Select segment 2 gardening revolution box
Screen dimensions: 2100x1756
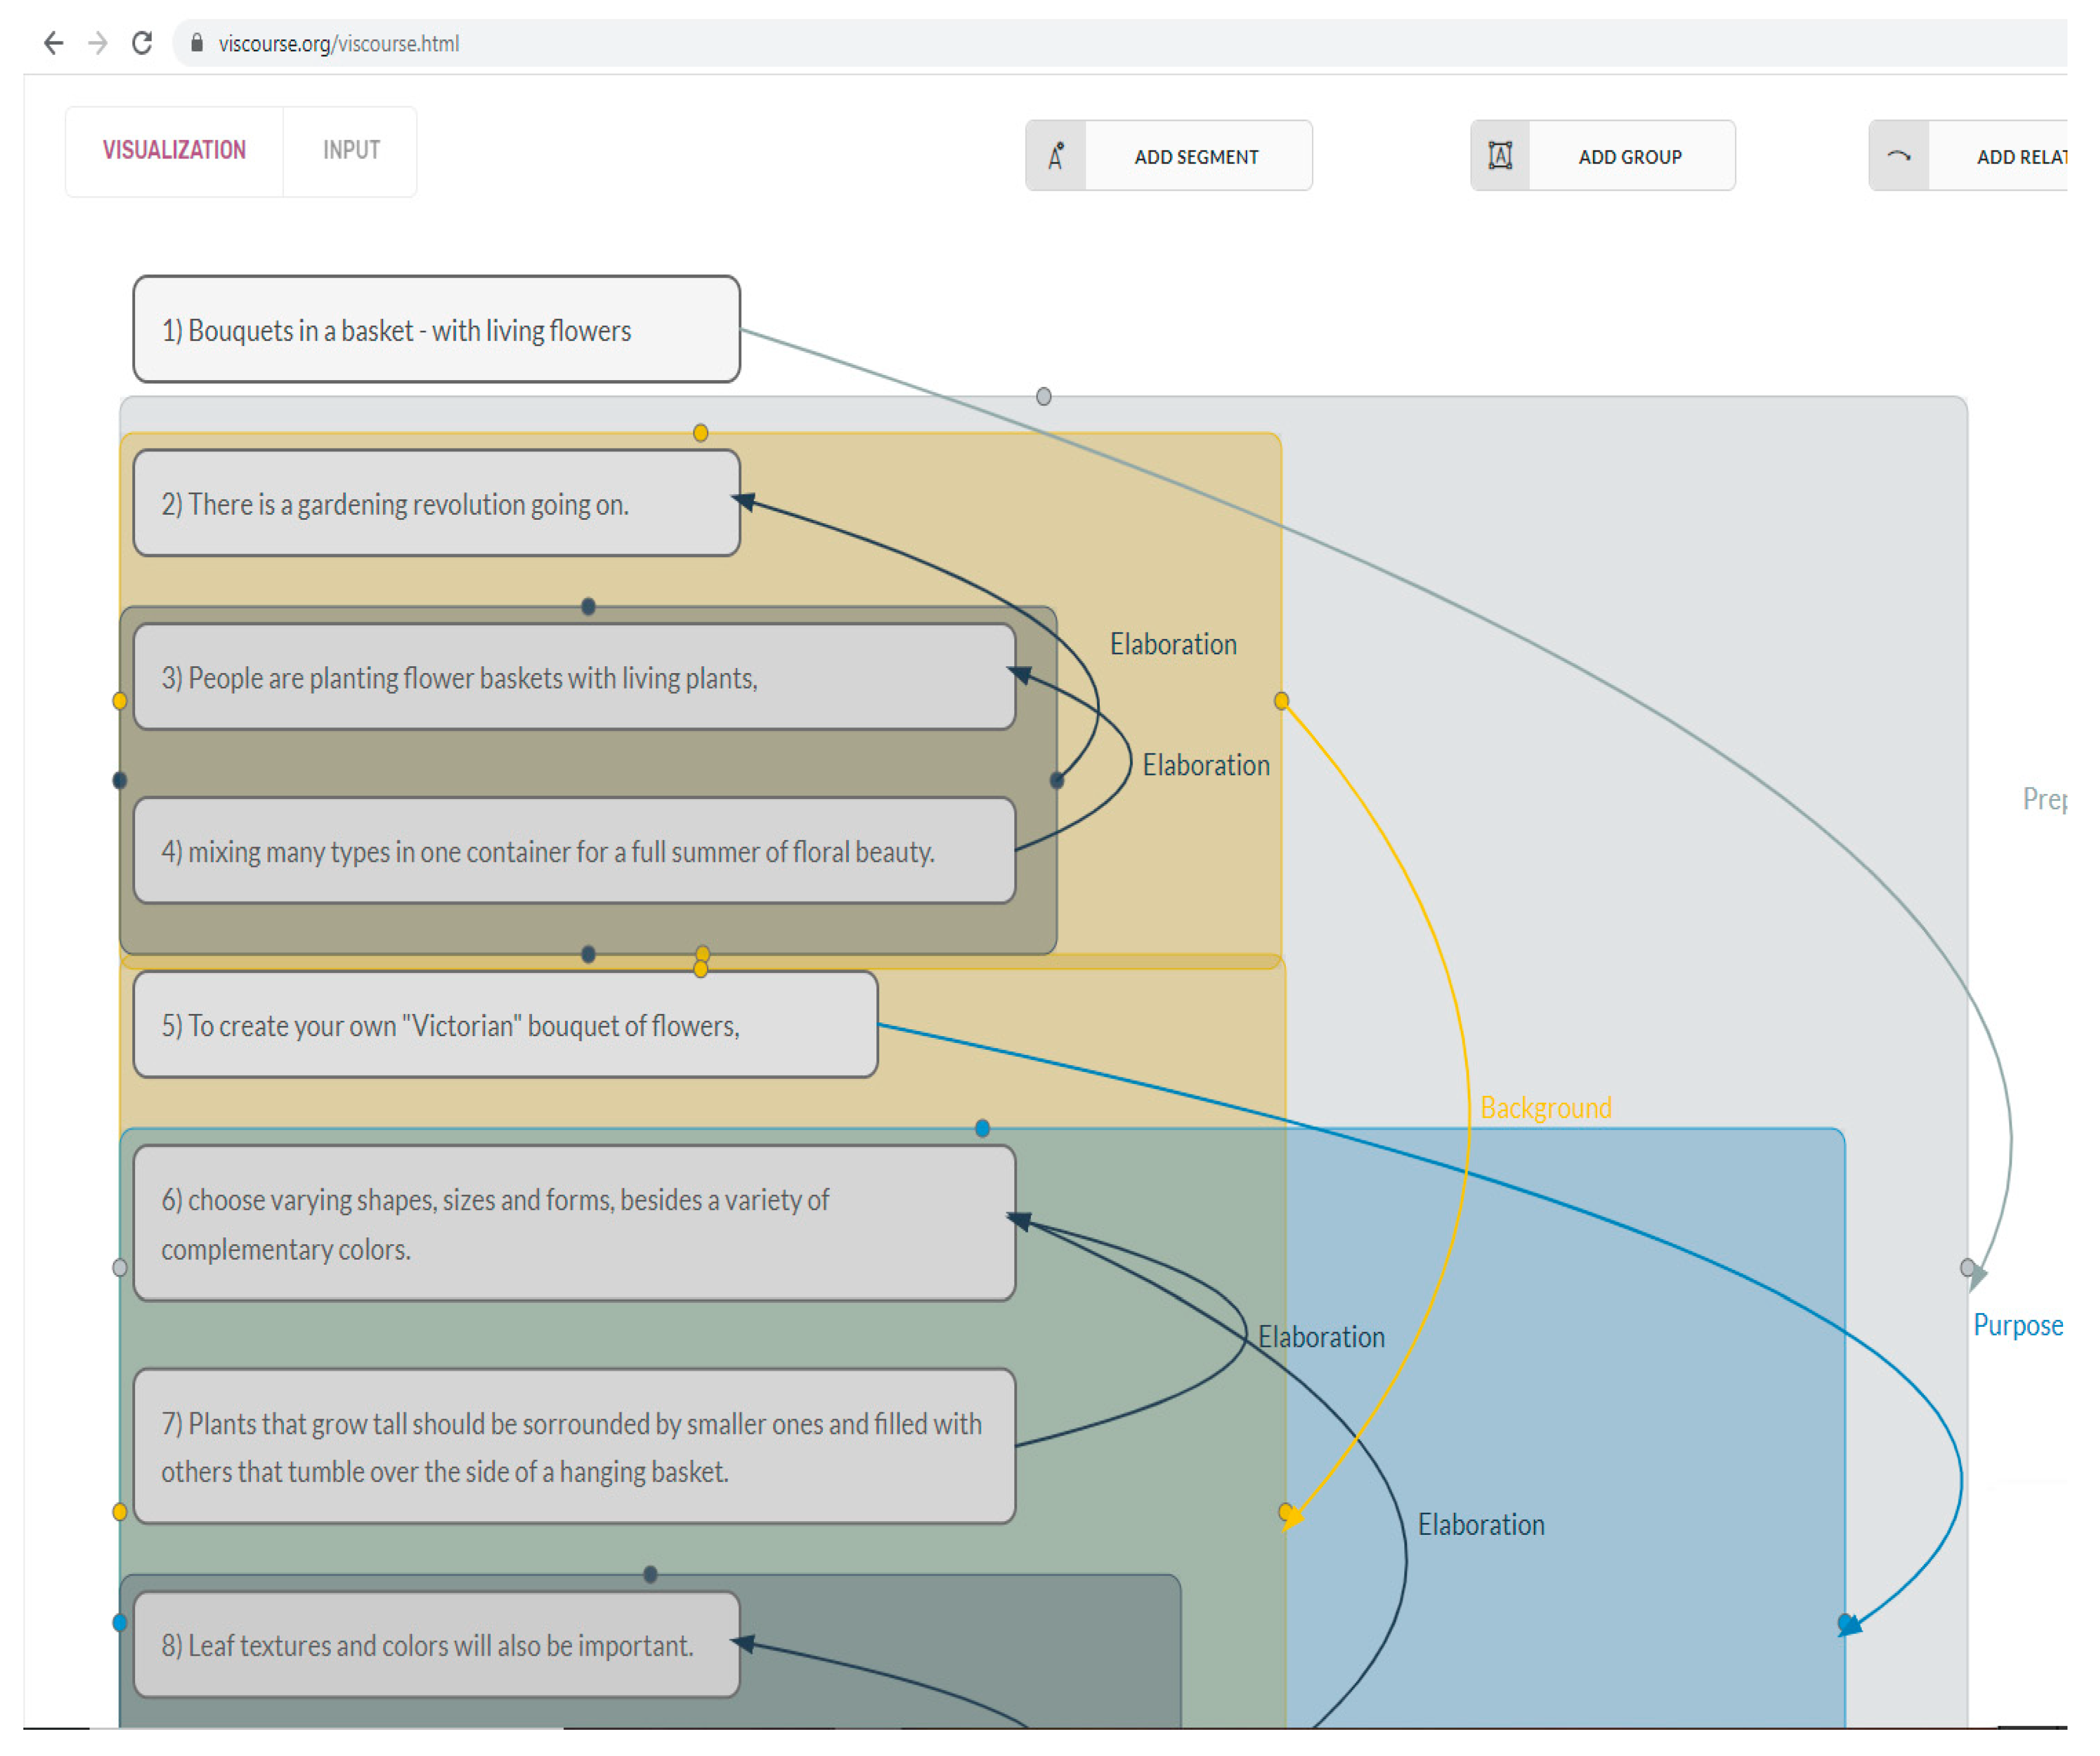(436, 503)
